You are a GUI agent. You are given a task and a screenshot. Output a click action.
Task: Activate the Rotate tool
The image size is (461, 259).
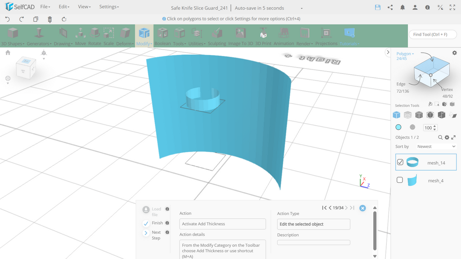coord(95,37)
